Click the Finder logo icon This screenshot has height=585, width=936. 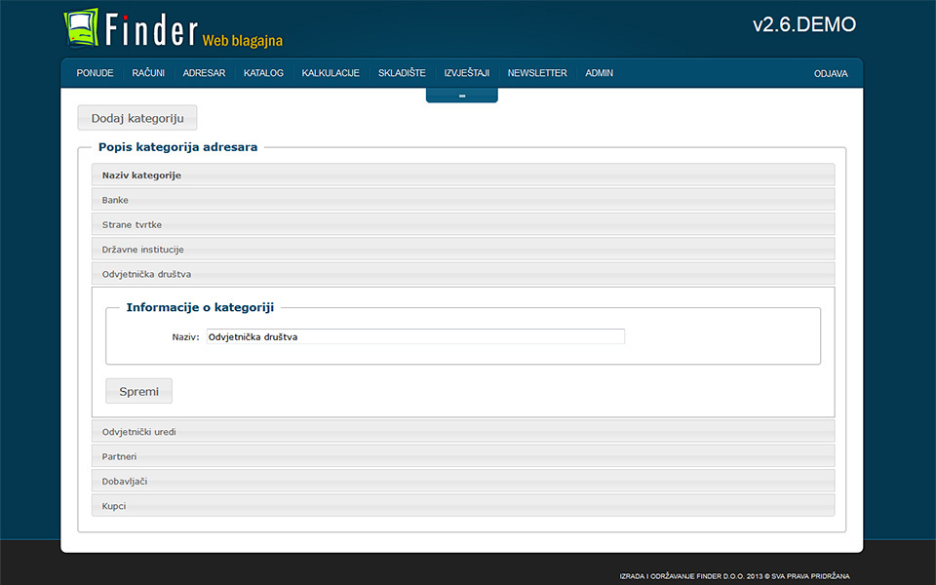click(82, 28)
